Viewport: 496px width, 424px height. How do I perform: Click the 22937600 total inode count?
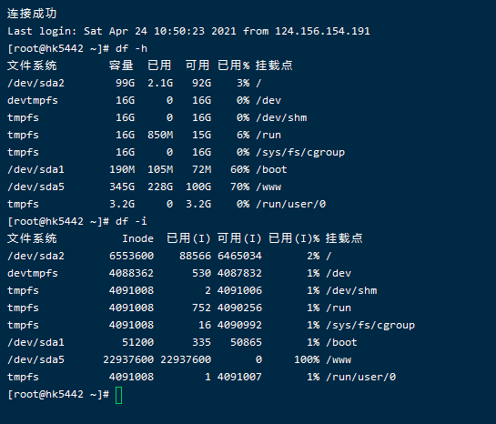point(128,359)
